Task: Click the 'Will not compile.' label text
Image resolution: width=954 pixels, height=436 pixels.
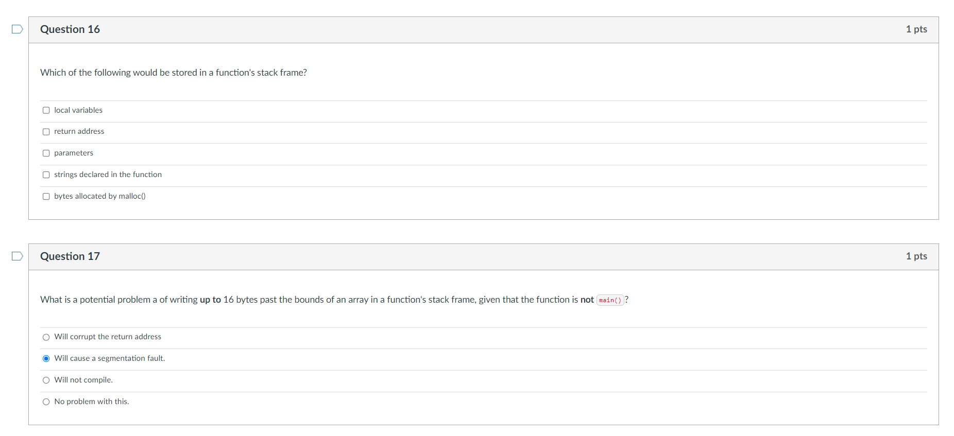Action: [83, 380]
